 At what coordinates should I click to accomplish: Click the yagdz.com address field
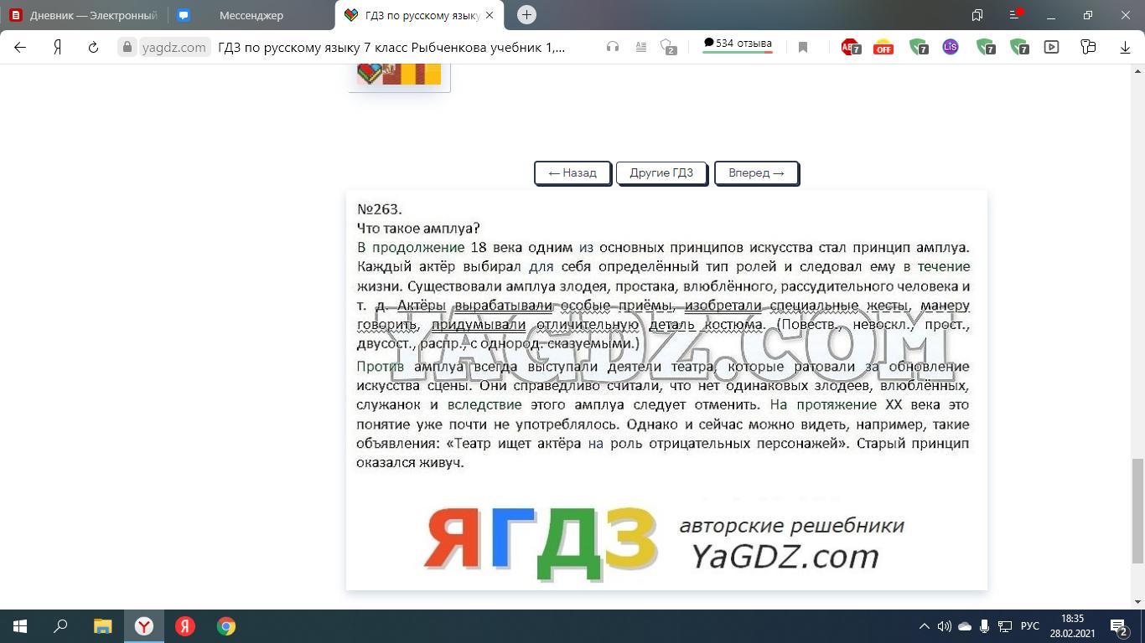click(174, 48)
